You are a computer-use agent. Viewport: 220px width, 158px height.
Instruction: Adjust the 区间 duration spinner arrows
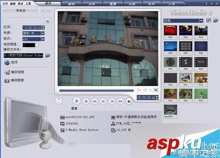click(x=43, y=27)
